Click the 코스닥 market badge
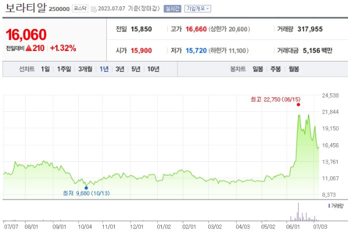348x239 pixels. pos(80,9)
